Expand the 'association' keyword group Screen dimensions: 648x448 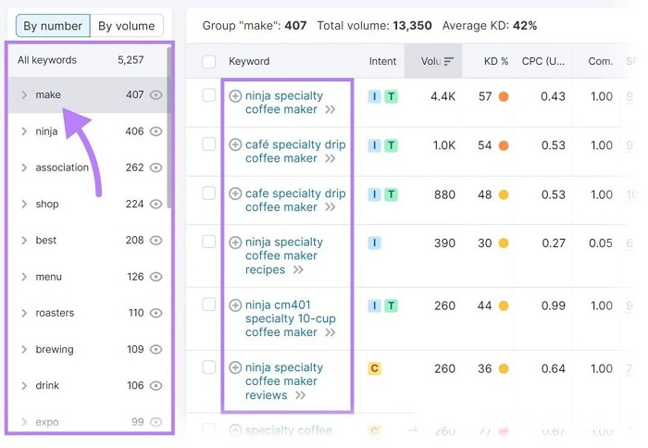pyautogui.click(x=24, y=168)
